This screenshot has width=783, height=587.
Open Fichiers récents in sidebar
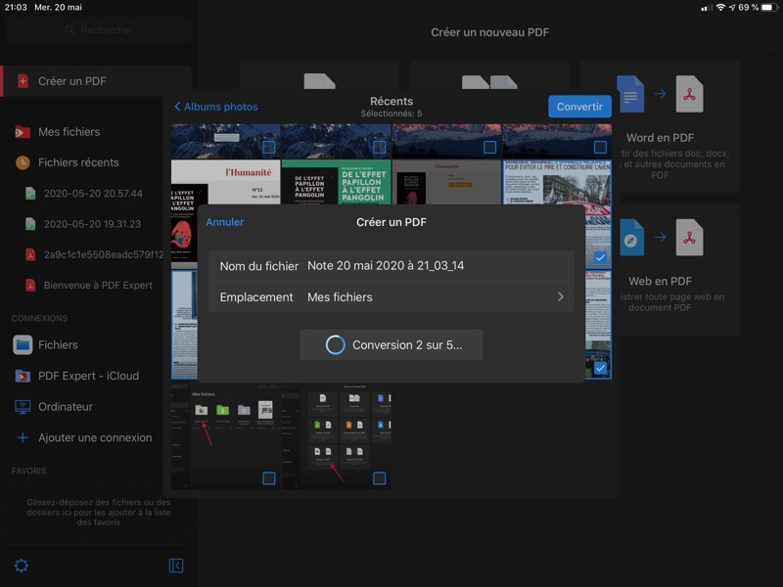click(78, 162)
